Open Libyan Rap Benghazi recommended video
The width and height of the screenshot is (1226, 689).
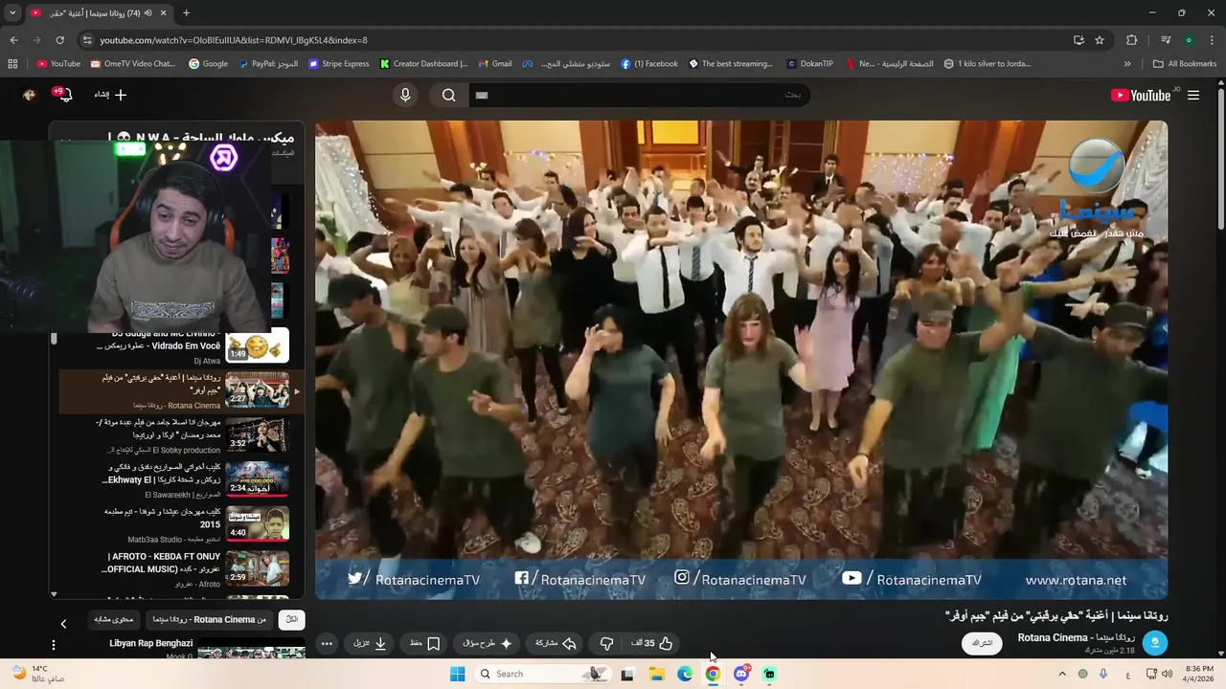[x=151, y=643]
